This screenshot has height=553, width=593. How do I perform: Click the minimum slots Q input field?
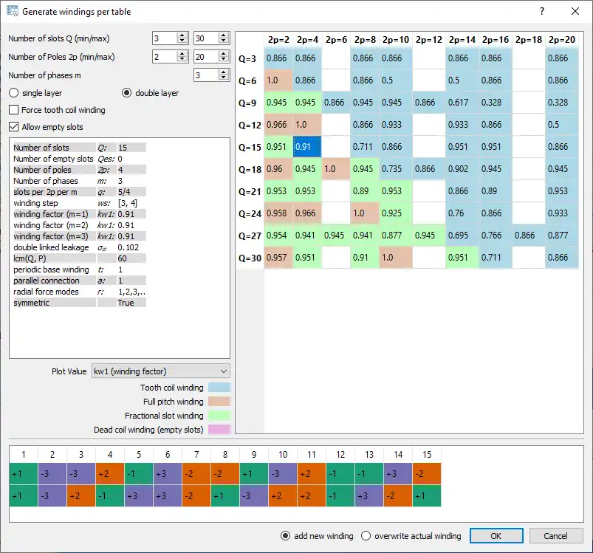[165, 38]
